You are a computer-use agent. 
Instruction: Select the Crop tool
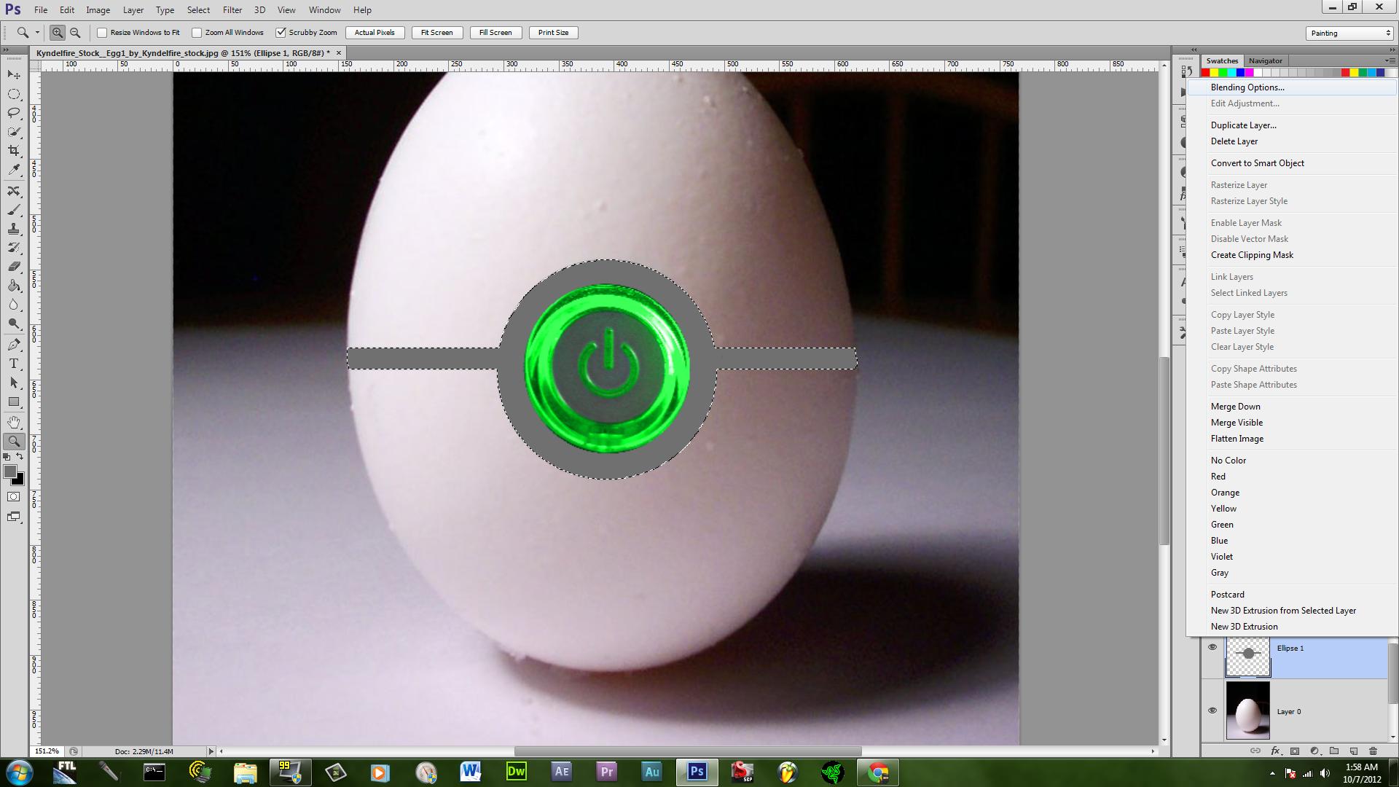click(14, 151)
